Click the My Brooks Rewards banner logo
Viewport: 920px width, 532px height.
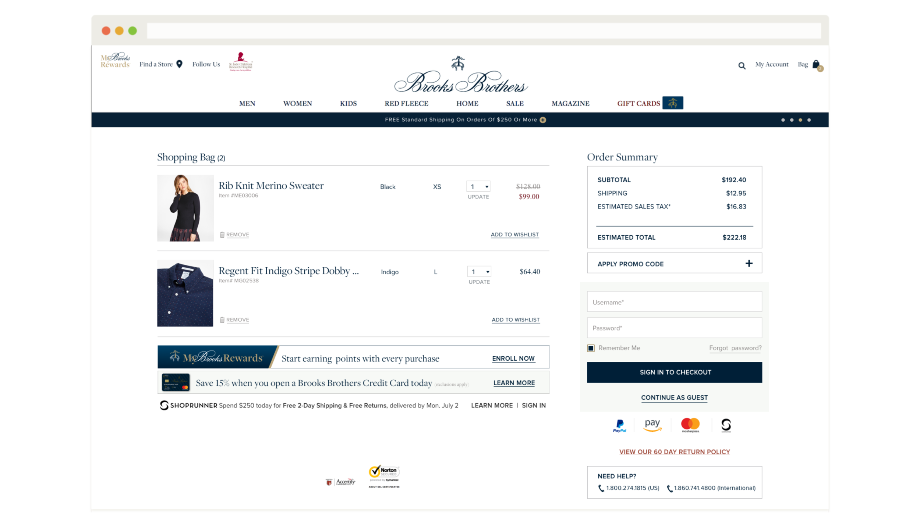(x=216, y=357)
